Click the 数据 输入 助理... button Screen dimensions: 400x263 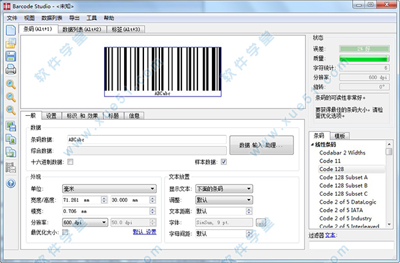click(x=261, y=145)
